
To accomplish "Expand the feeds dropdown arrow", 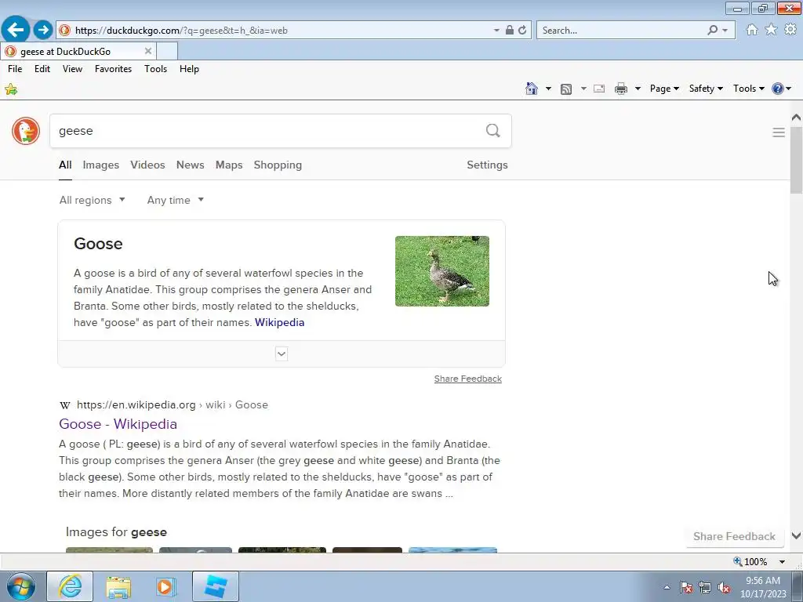I will pos(583,89).
